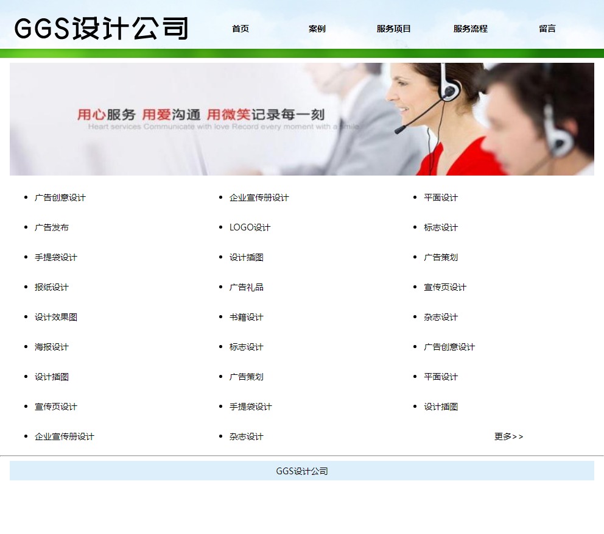Go to the 案例 page in navigation
The height and width of the screenshot is (534, 604).
[317, 29]
